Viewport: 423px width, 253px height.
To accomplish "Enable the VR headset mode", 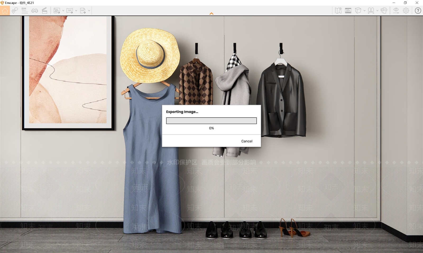I will click(x=384, y=11).
